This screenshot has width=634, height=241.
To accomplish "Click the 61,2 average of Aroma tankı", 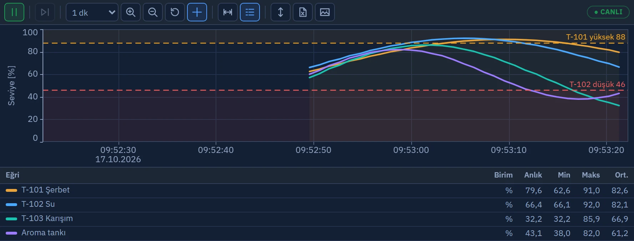I will [620, 233].
